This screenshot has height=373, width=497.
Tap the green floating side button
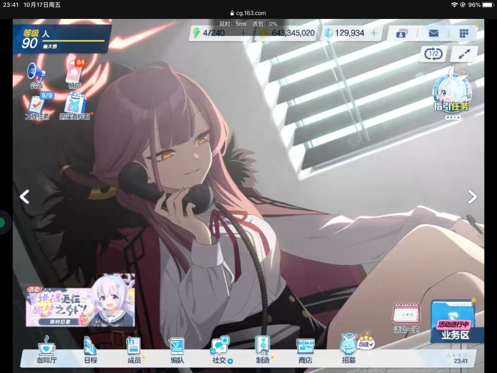point(3,223)
